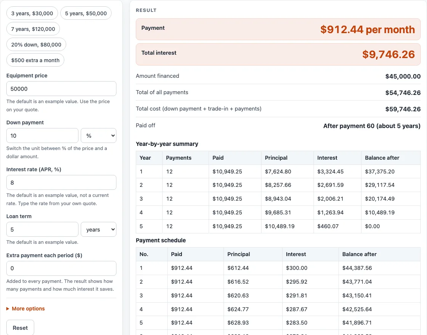Click payment 1 balance $44,387.56 cell

[380, 268]
